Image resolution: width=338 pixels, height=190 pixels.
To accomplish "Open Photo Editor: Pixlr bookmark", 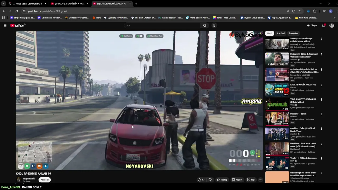I will point(198,18).
